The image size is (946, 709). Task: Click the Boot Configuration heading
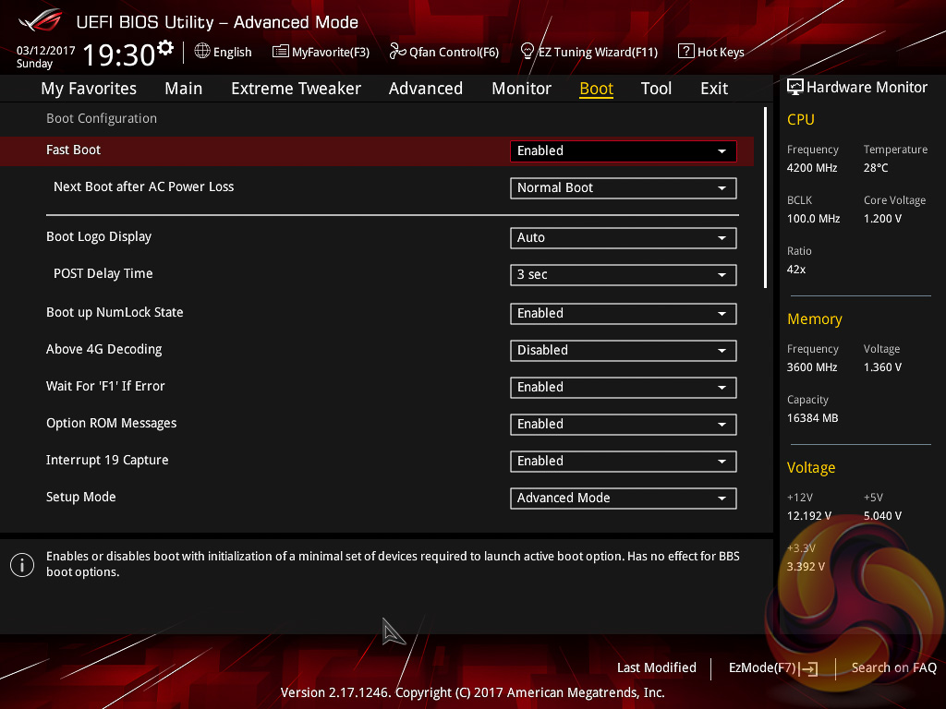point(102,118)
